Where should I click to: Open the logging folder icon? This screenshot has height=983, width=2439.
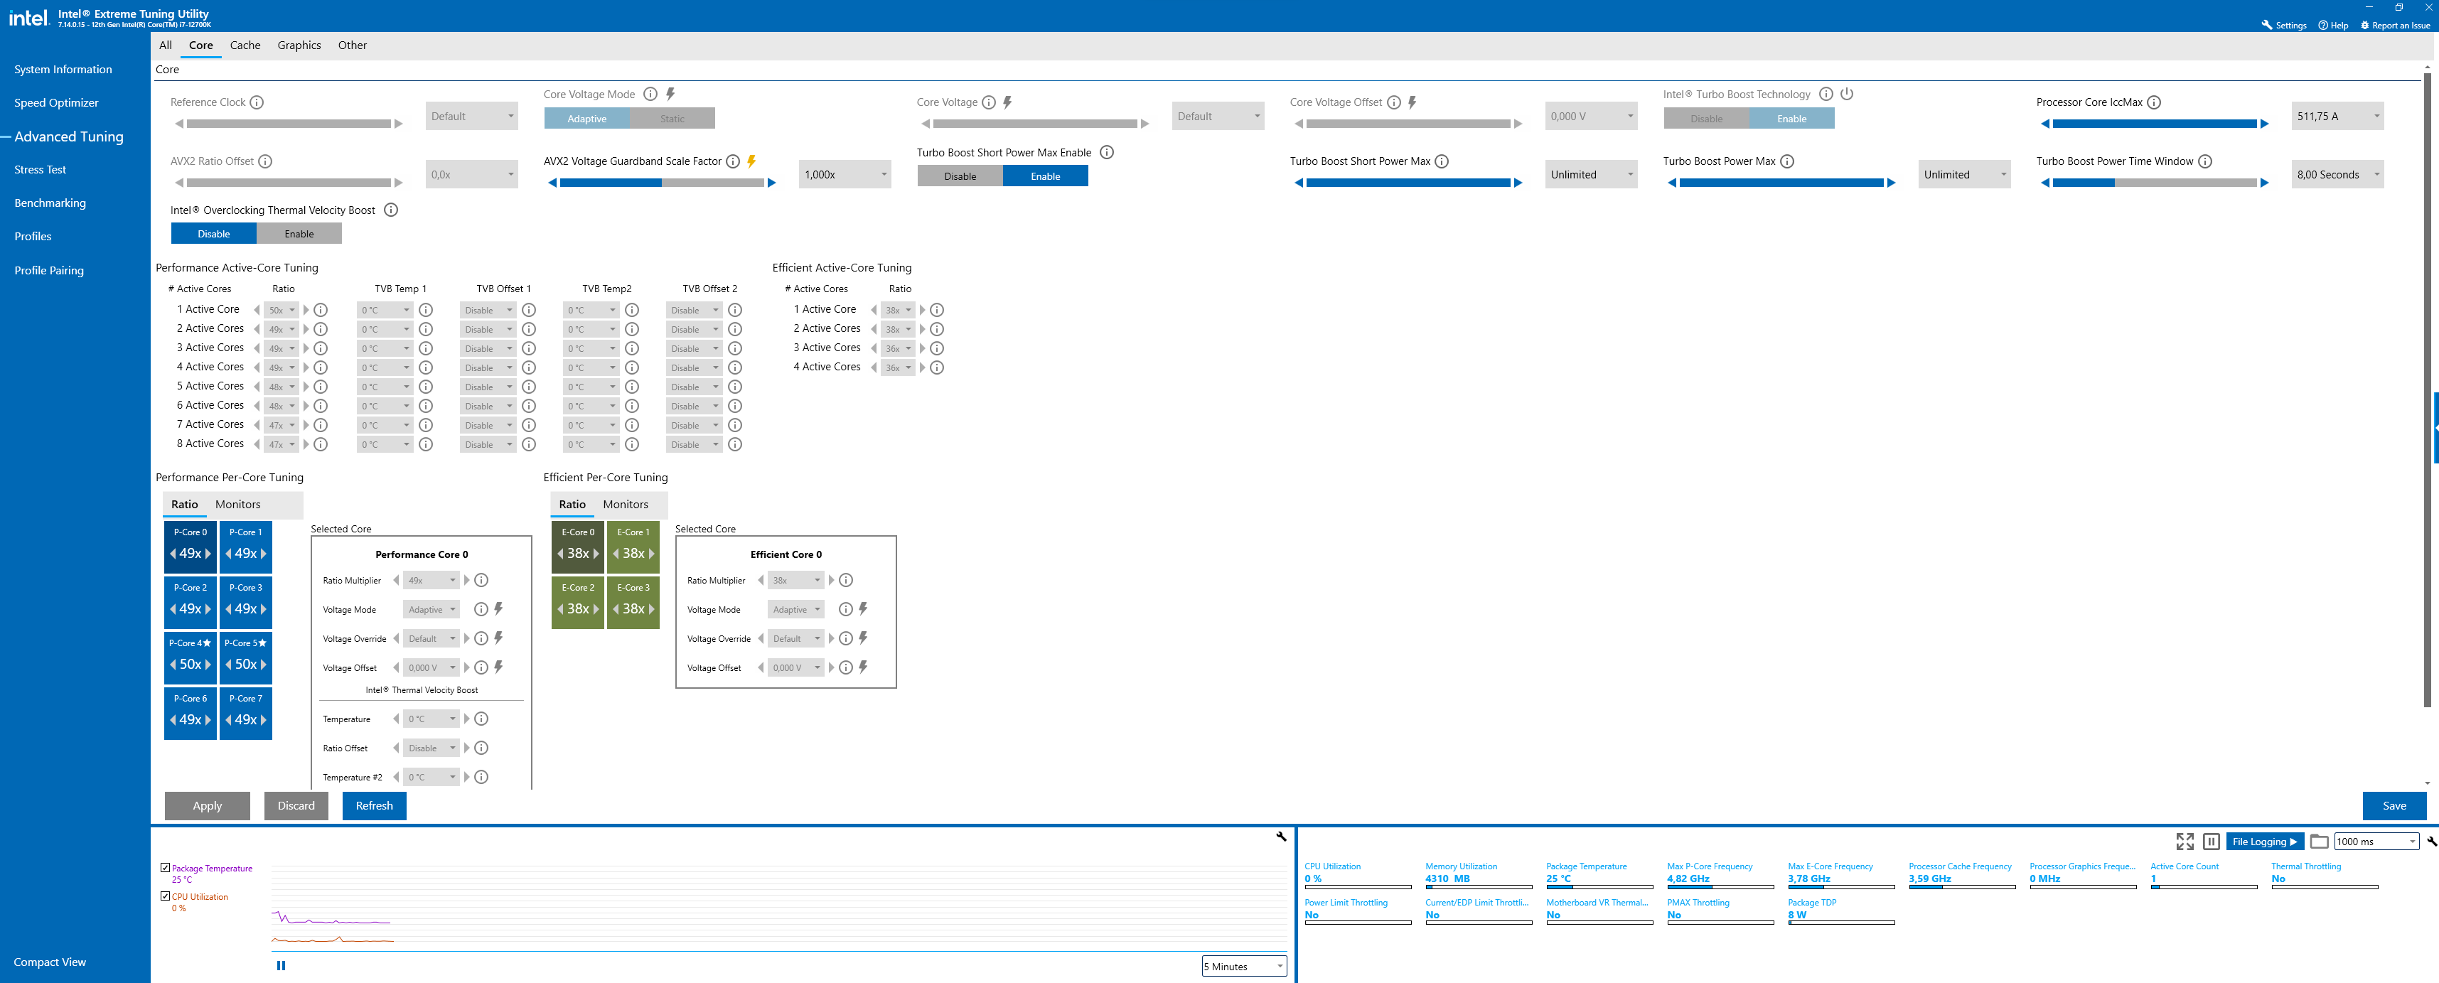[2319, 841]
